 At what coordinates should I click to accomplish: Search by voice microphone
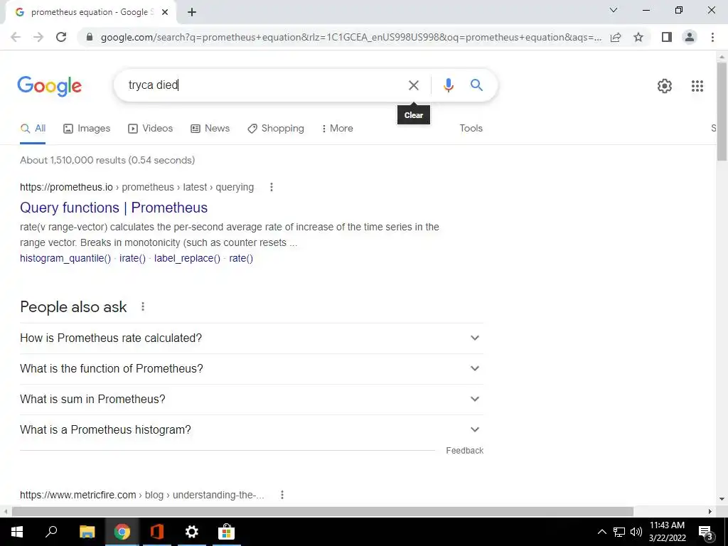(x=448, y=85)
